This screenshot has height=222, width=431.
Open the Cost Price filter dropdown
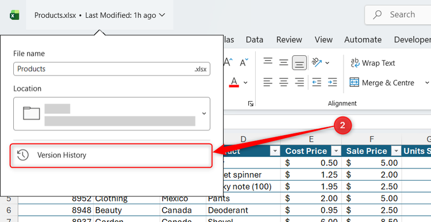click(x=336, y=151)
